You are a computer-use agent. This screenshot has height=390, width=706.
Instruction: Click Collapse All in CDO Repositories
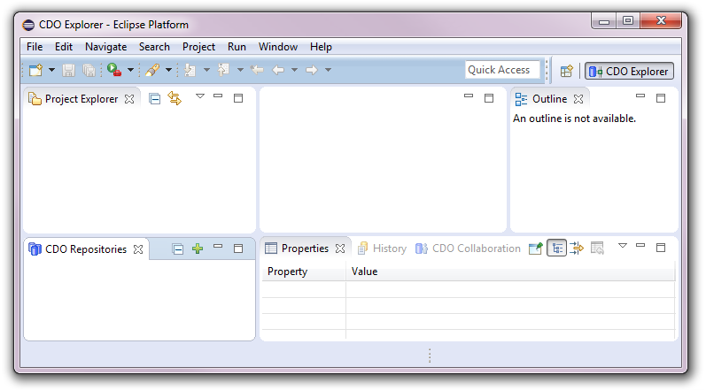point(178,249)
